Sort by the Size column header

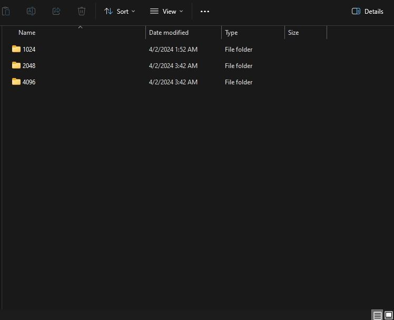point(293,33)
